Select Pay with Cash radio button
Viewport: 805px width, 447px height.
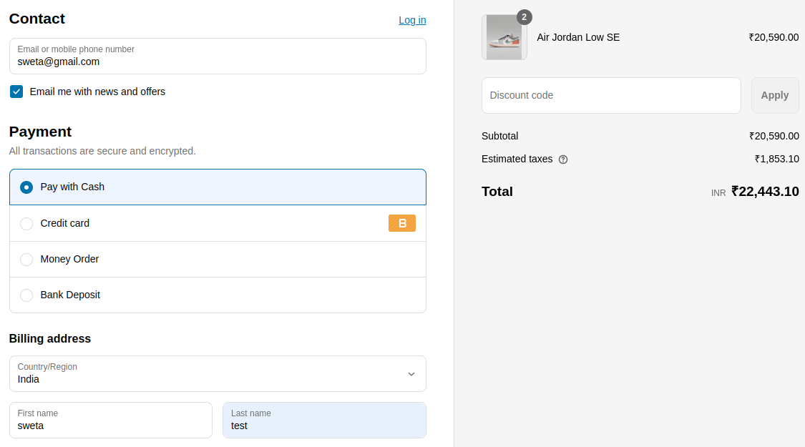(x=26, y=187)
